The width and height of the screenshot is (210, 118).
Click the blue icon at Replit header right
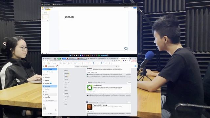click(x=136, y=66)
